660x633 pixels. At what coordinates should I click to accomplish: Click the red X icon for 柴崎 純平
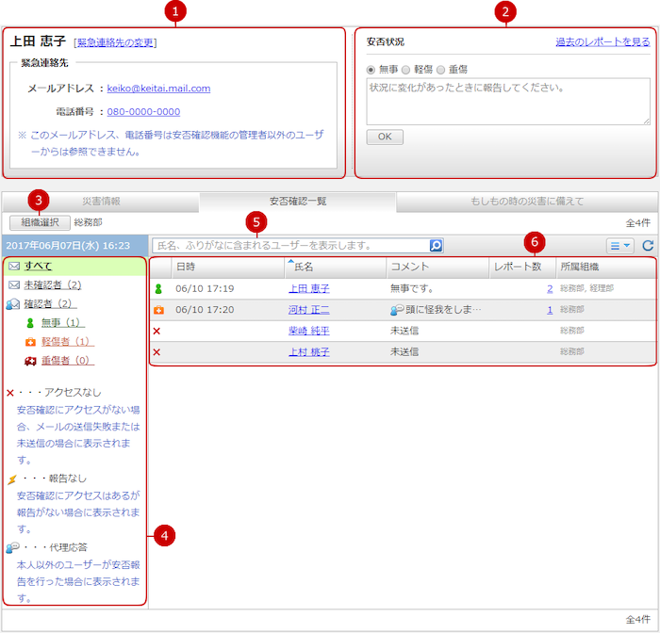(x=157, y=331)
